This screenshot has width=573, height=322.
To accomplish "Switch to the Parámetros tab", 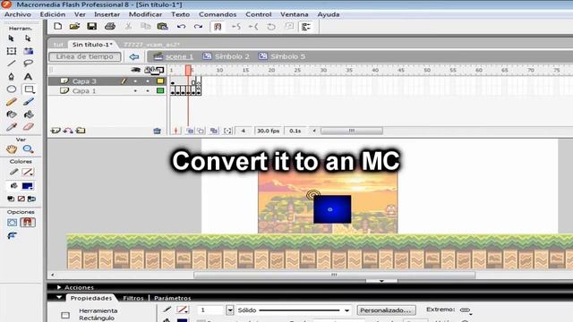I will pyautogui.click(x=173, y=298).
